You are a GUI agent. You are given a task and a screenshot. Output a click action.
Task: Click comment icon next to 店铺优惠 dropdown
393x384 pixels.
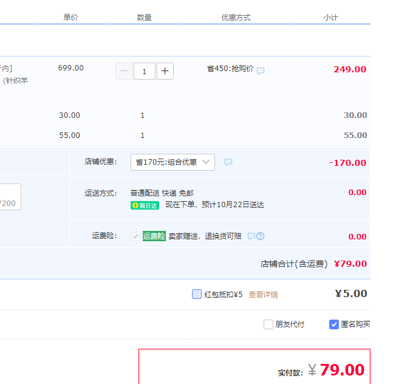point(228,162)
